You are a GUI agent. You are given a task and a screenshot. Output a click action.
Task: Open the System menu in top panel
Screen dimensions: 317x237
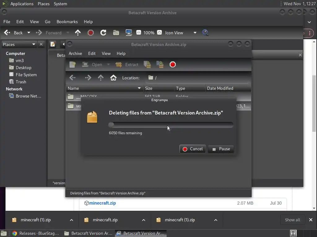pos(60,4)
